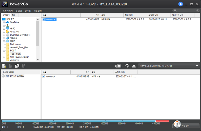
Task: Sort the compilation list by 수정한 날짜
Action: click(126, 73)
